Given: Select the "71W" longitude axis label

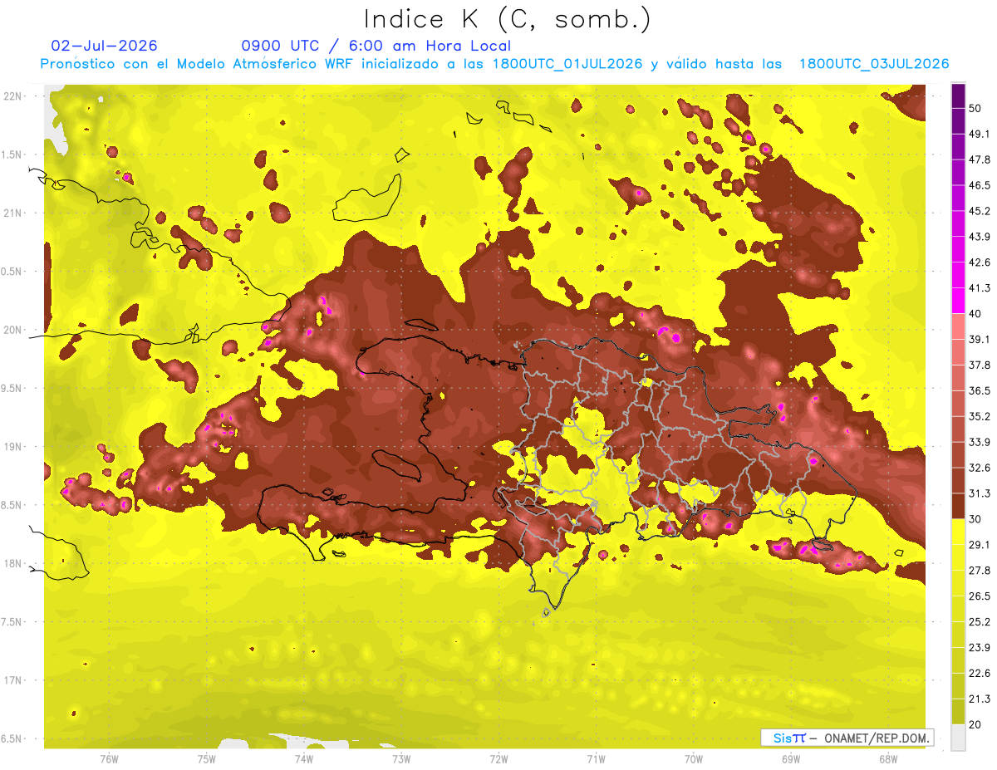Looking at the screenshot, I should click(596, 758).
